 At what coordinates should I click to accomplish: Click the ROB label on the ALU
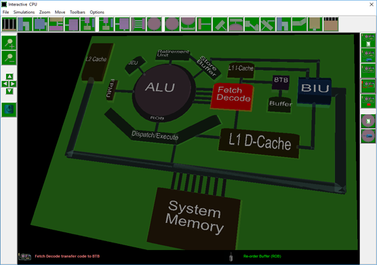pos(157,118)
